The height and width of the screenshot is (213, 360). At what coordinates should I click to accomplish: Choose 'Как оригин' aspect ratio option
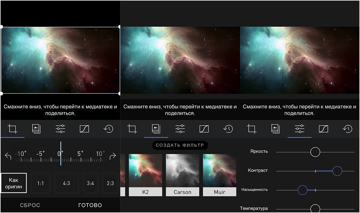coord(14,183)
